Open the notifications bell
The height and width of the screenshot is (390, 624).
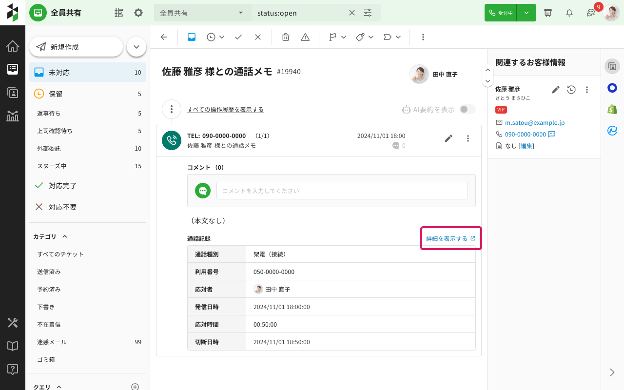[x=569, y=13]
